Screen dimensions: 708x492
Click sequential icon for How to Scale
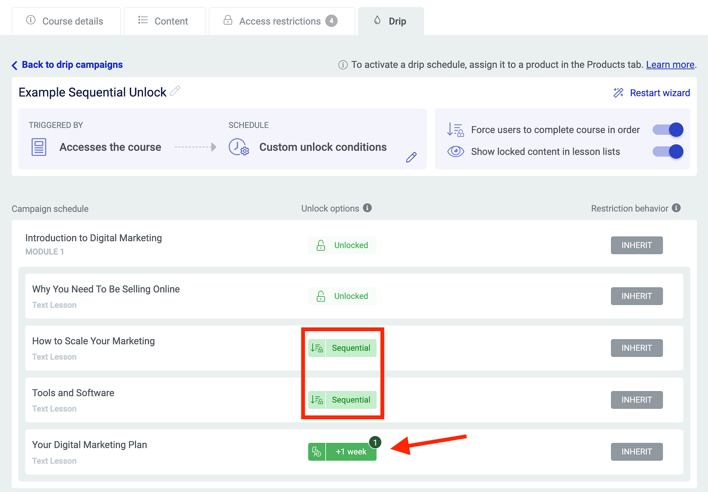click(317, 348)
